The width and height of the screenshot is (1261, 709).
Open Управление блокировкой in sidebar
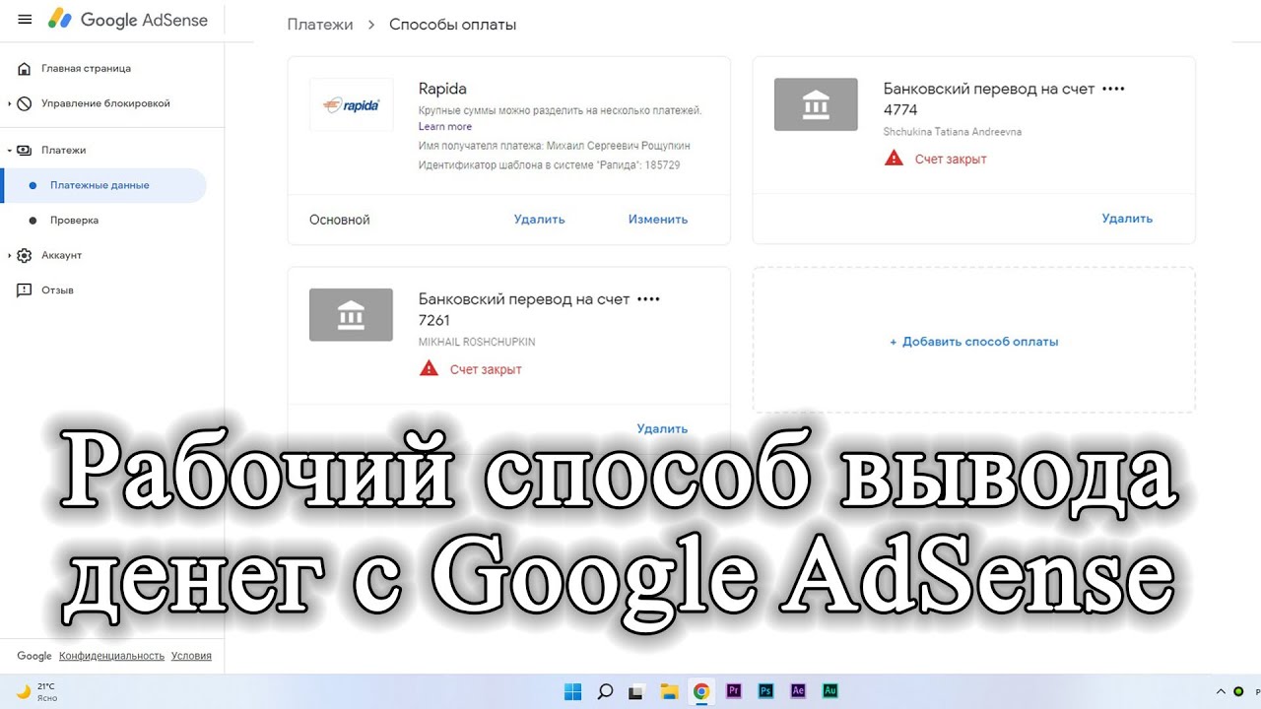pyautogui.click(x=105, y=103)
